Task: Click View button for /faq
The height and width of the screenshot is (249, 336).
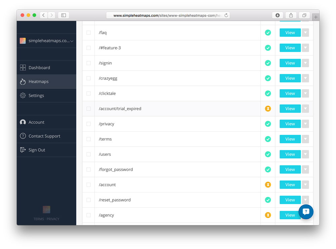Action: (290, 33)
